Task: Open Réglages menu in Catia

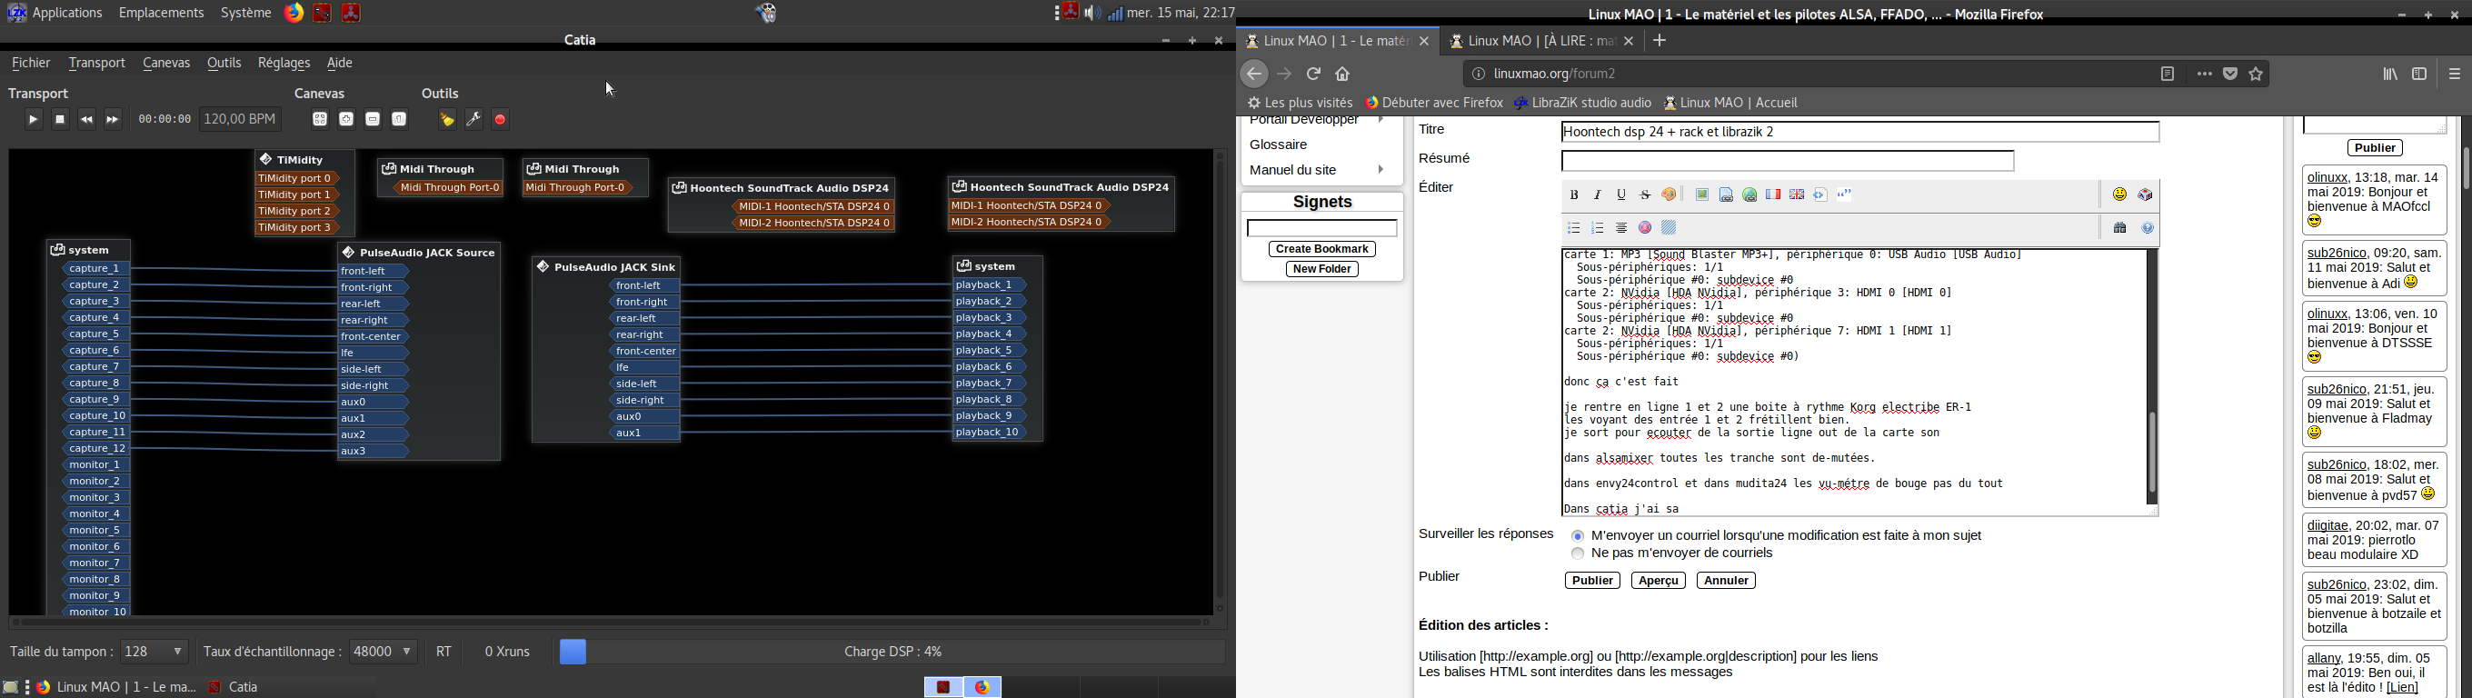Action: pyautogui.click(x=284, y=64)
